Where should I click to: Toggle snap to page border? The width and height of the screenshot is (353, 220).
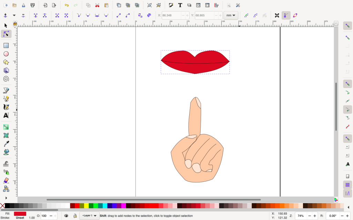point(347,176)
